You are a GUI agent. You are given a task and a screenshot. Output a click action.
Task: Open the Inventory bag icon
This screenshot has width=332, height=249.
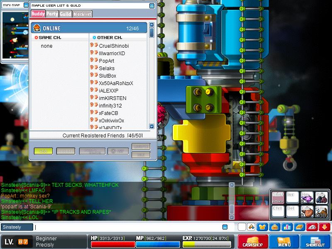tap(275, 227)
